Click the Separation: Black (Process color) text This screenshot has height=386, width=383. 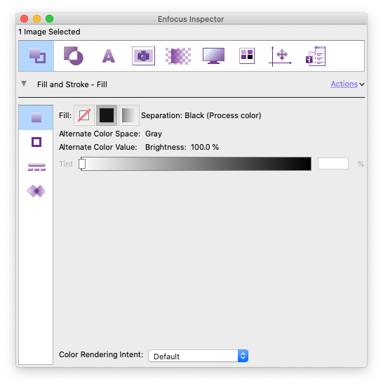pos(201,115)
